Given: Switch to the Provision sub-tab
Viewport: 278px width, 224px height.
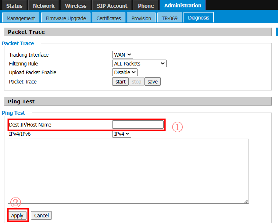Looking at the screenshot, I should (x=141, y=18).
